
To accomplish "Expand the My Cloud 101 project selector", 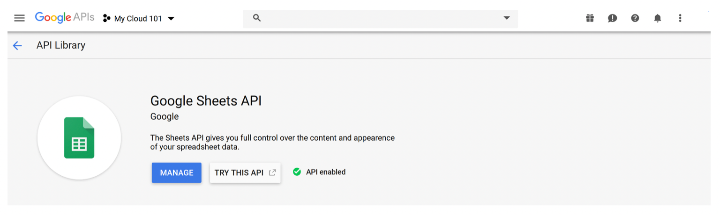I will click(139, 19).
